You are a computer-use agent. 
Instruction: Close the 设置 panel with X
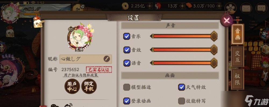click(226, 21)
